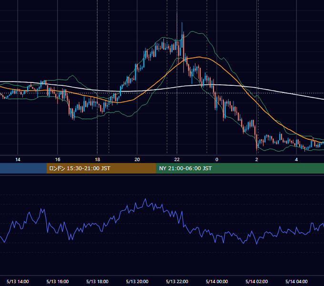Click the 5/14 00:00 date label
The width and height of the screenshot is (324, 286).
(x=217, y=281)
